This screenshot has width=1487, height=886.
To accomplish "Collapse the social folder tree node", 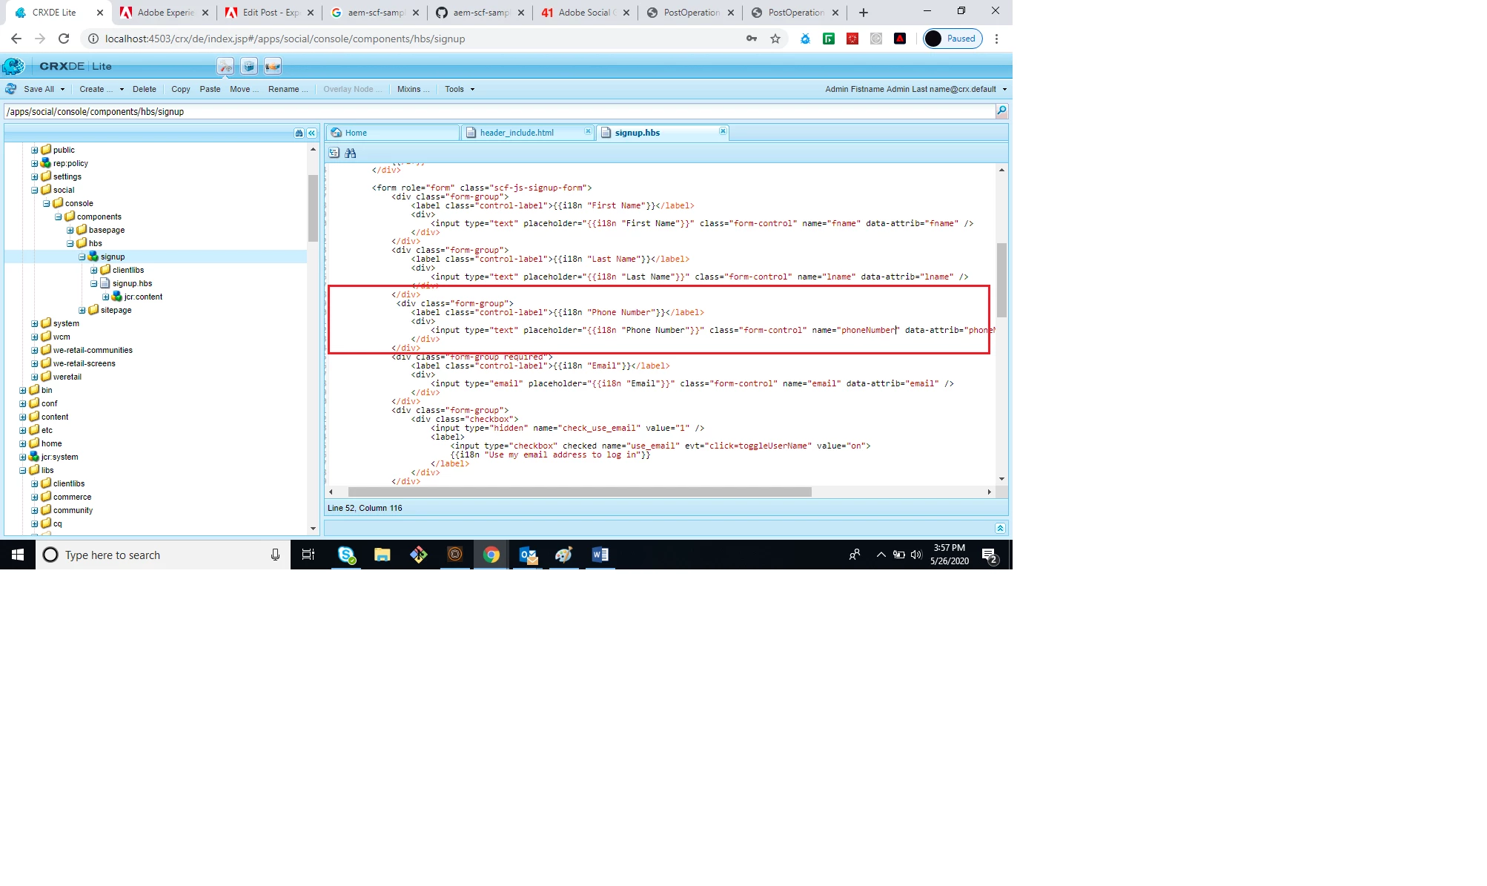I will [35, 190].
